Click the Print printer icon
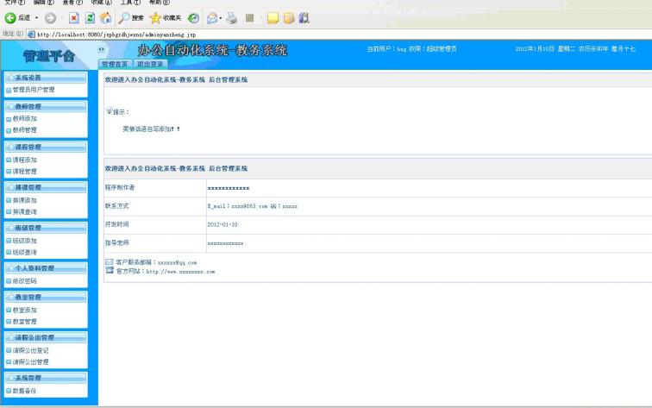 pyautogui.click(x=232, y=17)
